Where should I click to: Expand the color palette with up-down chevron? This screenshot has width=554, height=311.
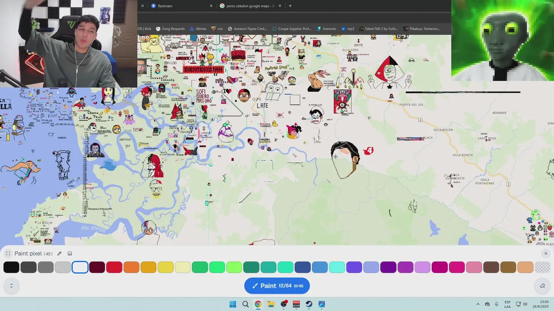click(11, 286)
